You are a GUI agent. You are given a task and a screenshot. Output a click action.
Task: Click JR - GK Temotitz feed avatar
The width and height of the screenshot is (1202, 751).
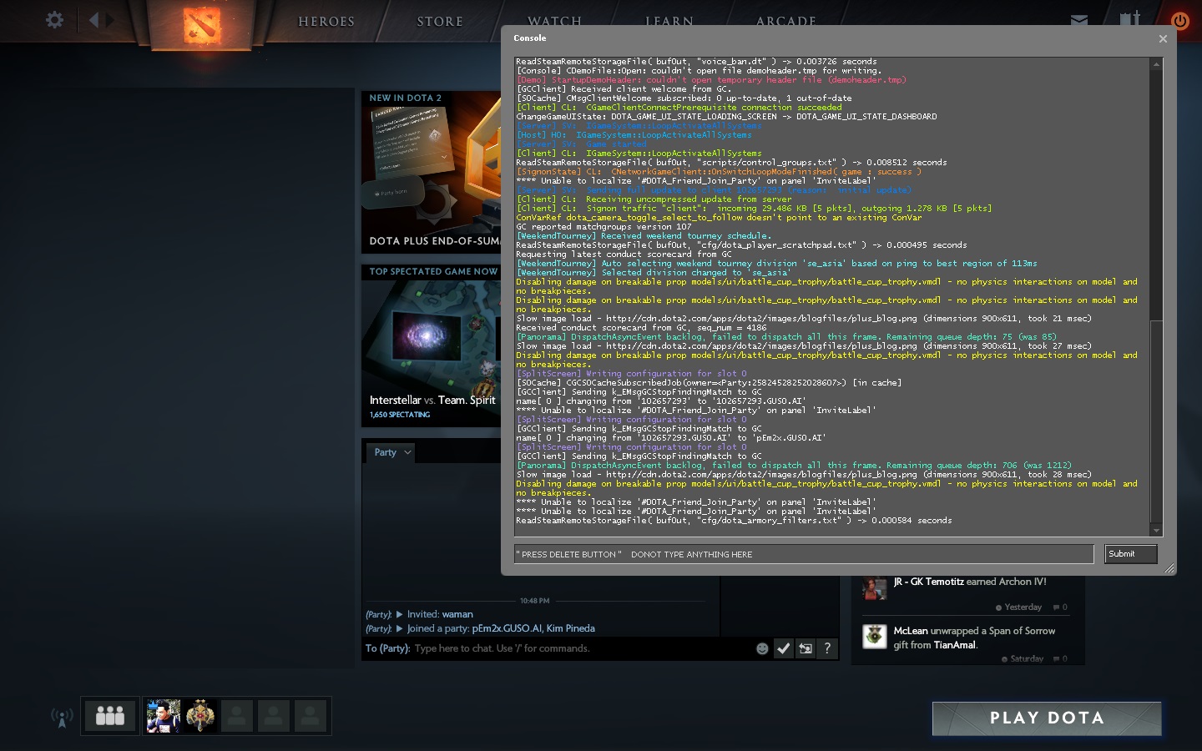pyautogui.click(x=874, y=587)
